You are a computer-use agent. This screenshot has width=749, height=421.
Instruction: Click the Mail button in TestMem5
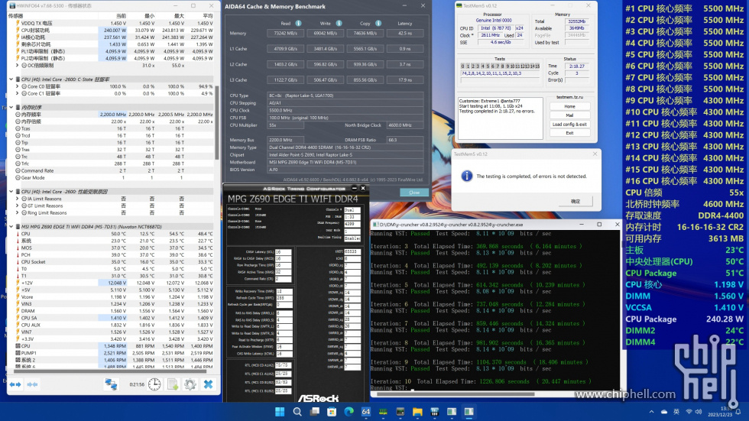click(x=569, y=115)
